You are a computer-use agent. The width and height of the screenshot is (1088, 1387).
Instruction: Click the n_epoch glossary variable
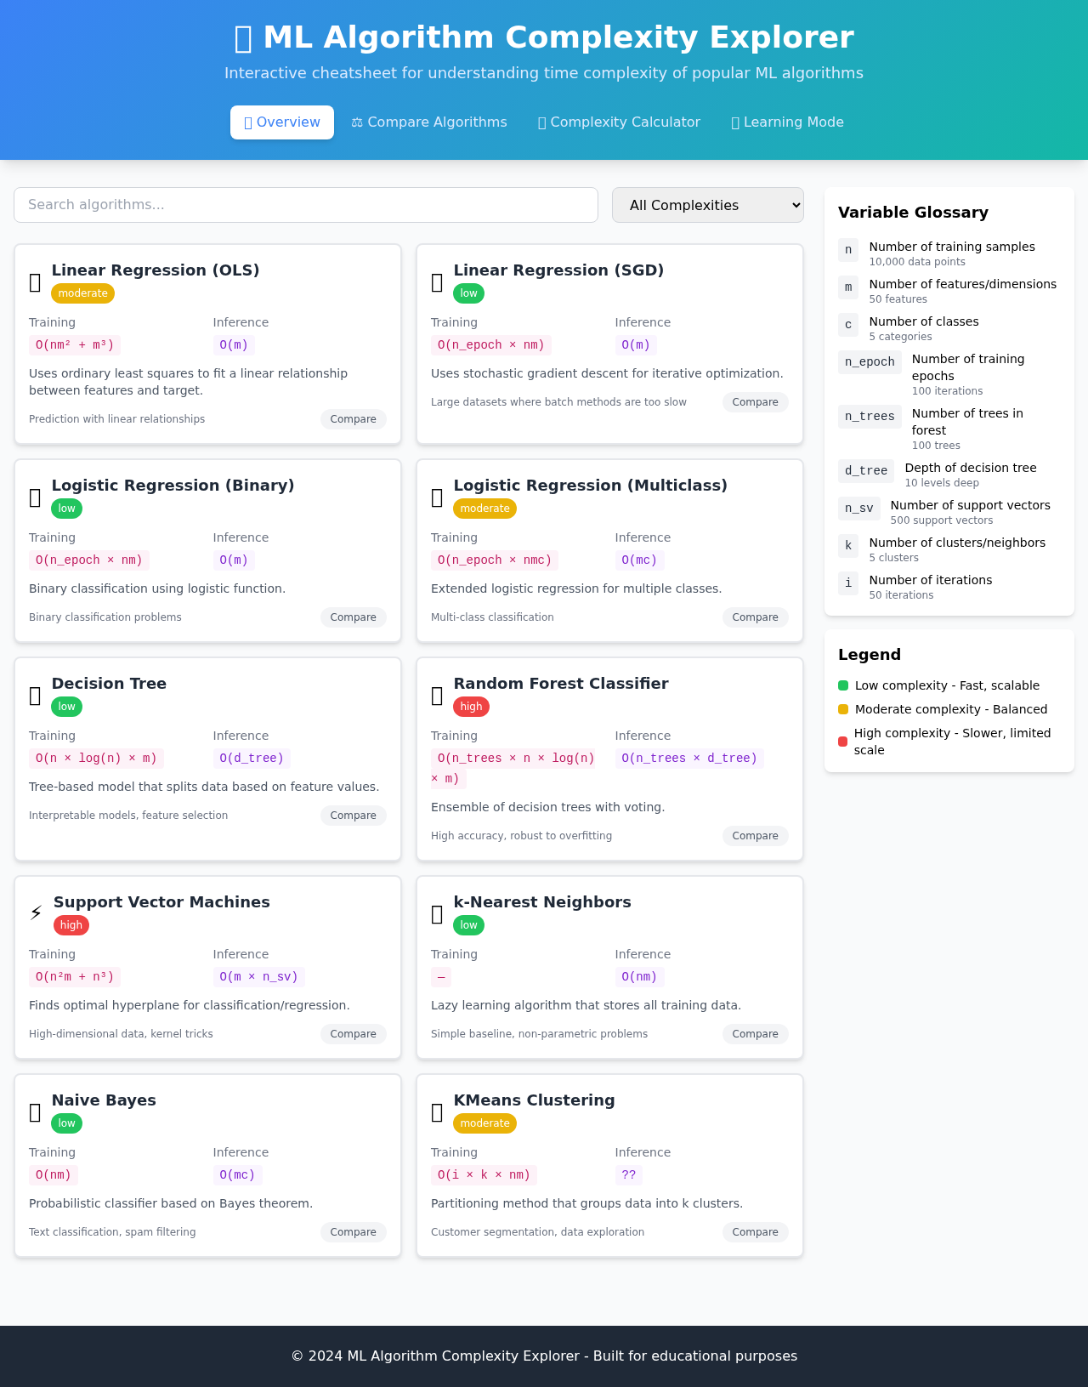[870, 362]
